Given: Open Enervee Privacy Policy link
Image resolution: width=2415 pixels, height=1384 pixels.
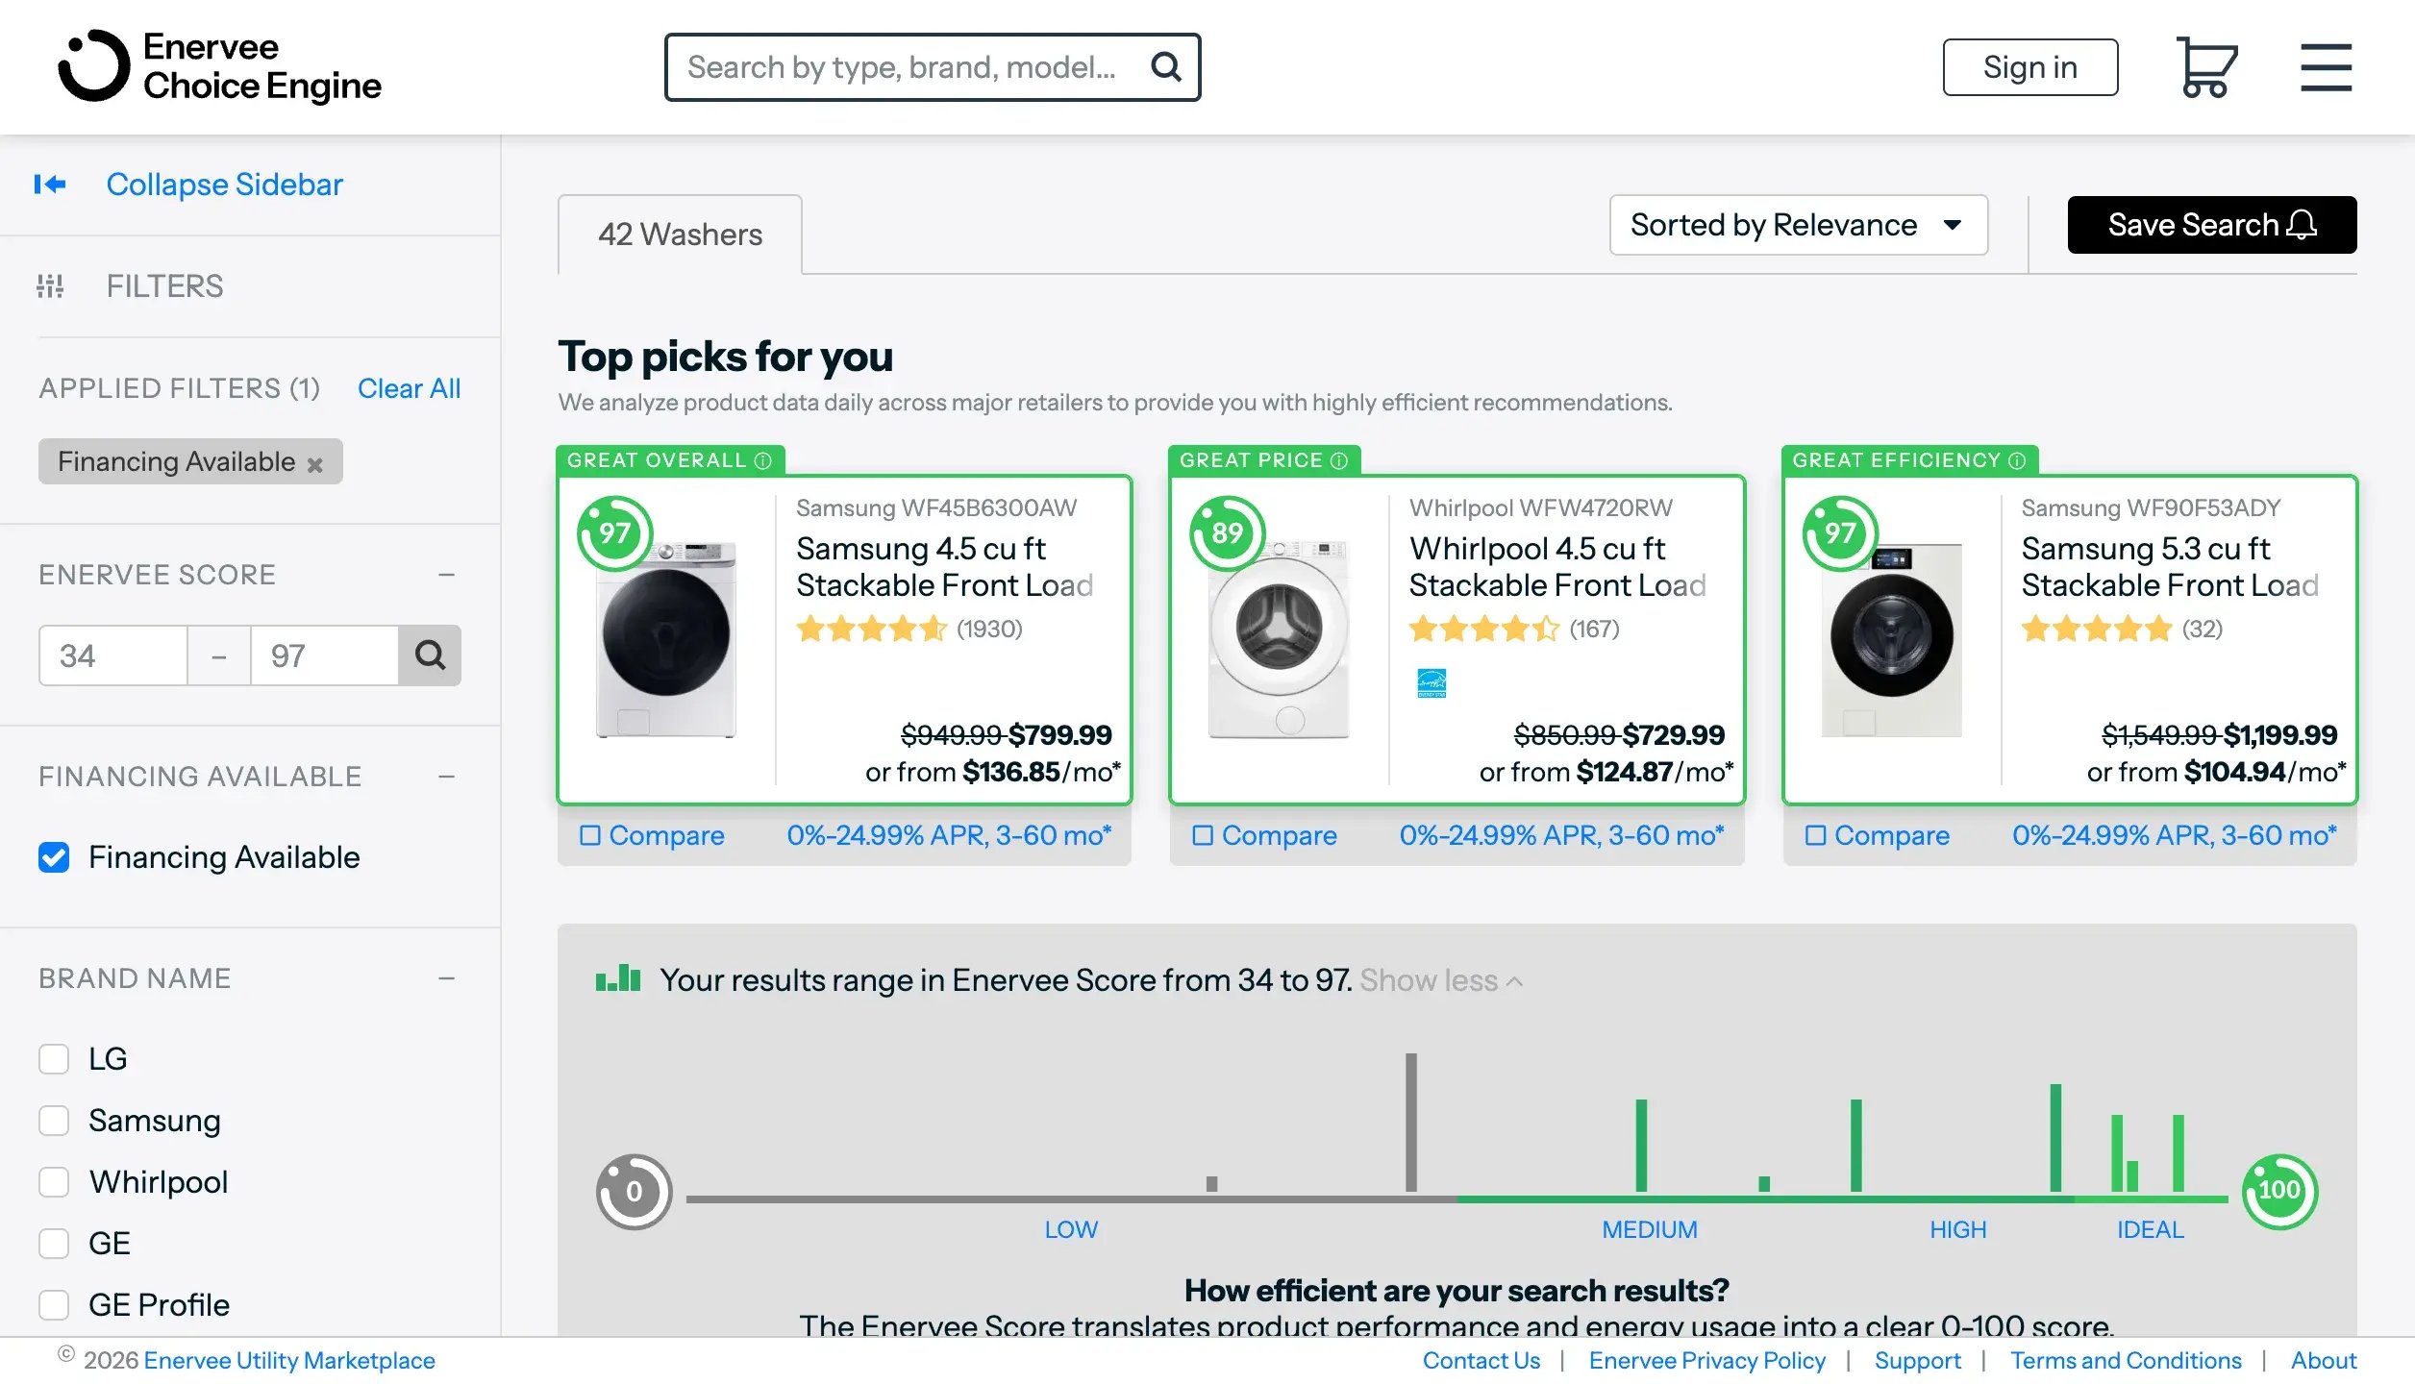Looking at the screenshot, I should click(x=1706, y=1360).
